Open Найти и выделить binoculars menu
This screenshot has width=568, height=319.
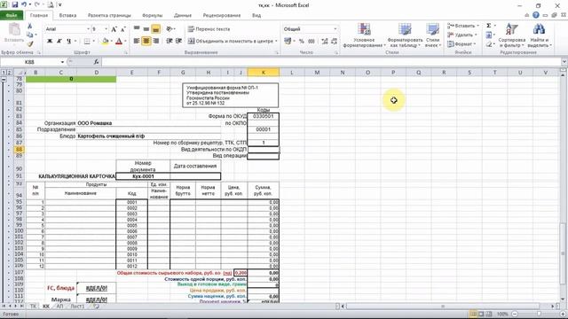click(539, 35)
